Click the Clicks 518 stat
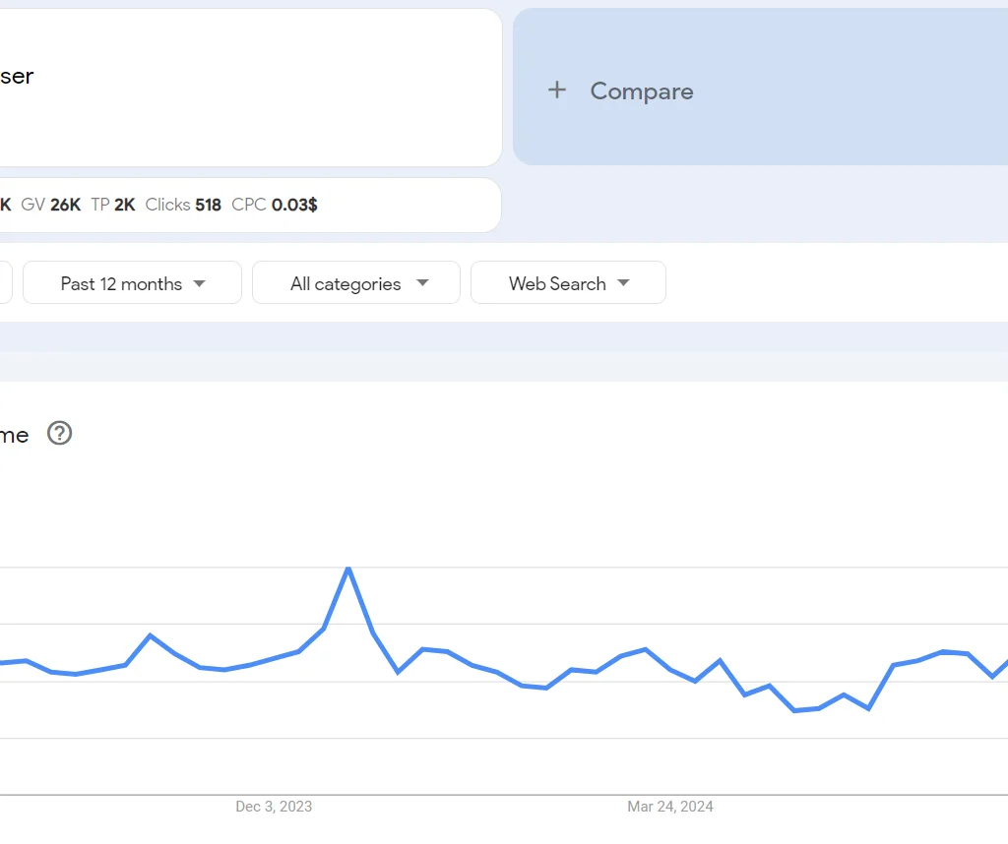 pyautogui.click(x=183, y=205)
